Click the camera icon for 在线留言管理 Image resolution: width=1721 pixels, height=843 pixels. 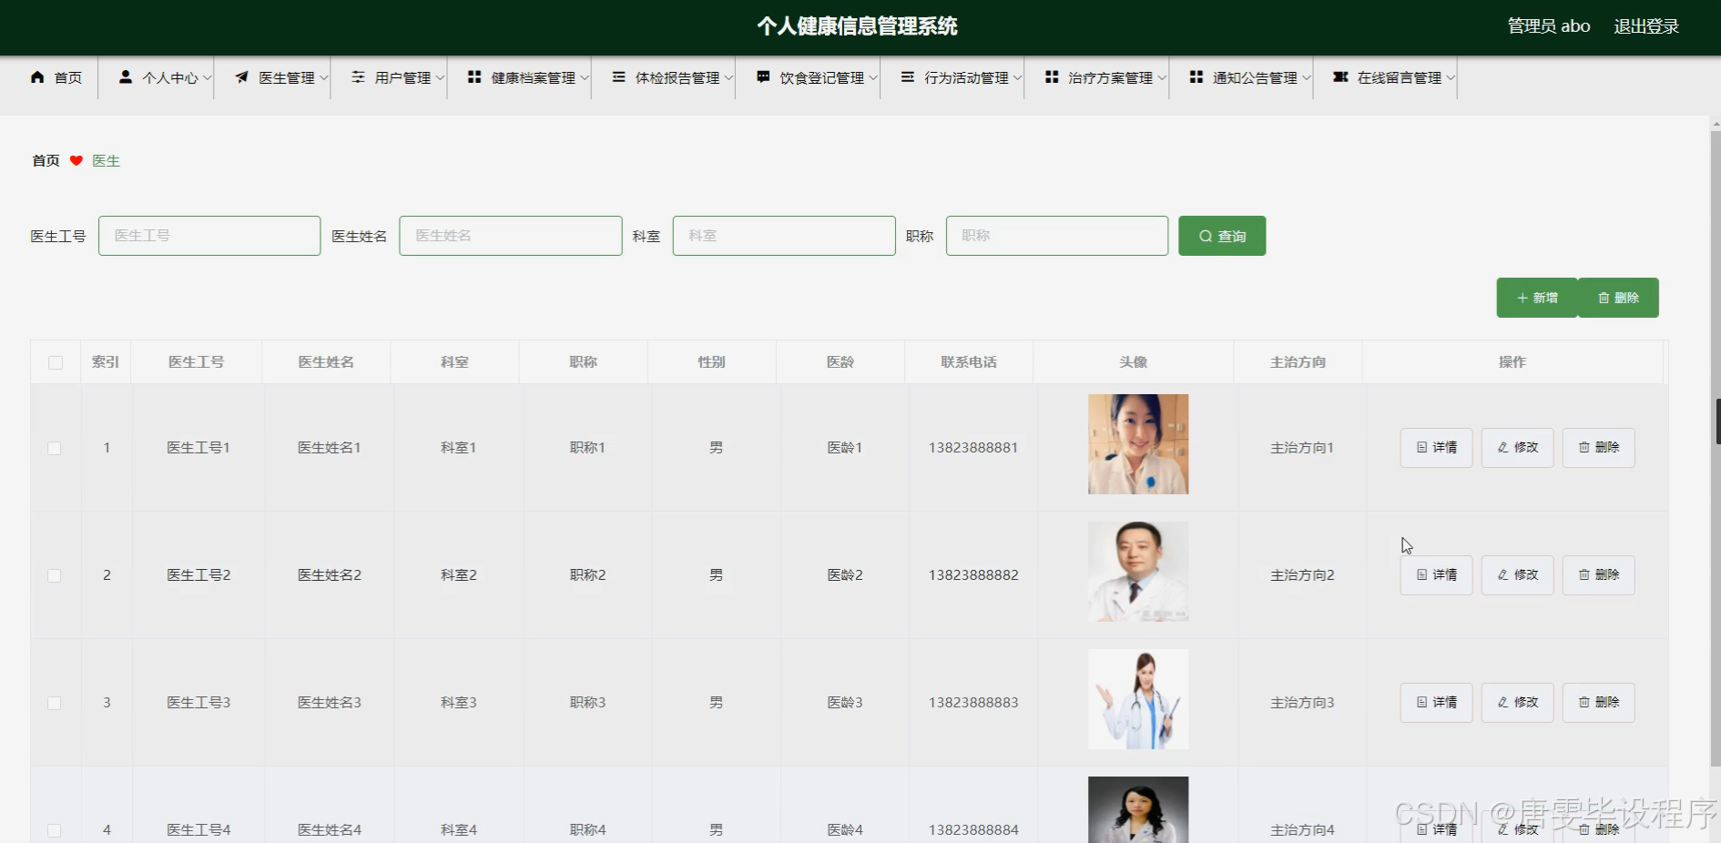pyautogui.click(x=1340, y=77)
